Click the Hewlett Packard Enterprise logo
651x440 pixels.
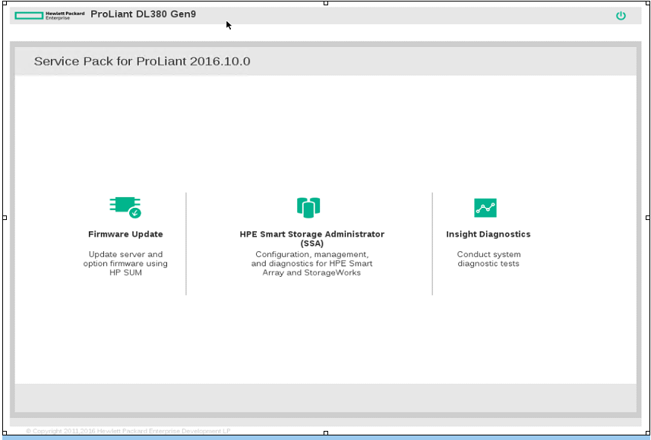(x=49, y=16)
